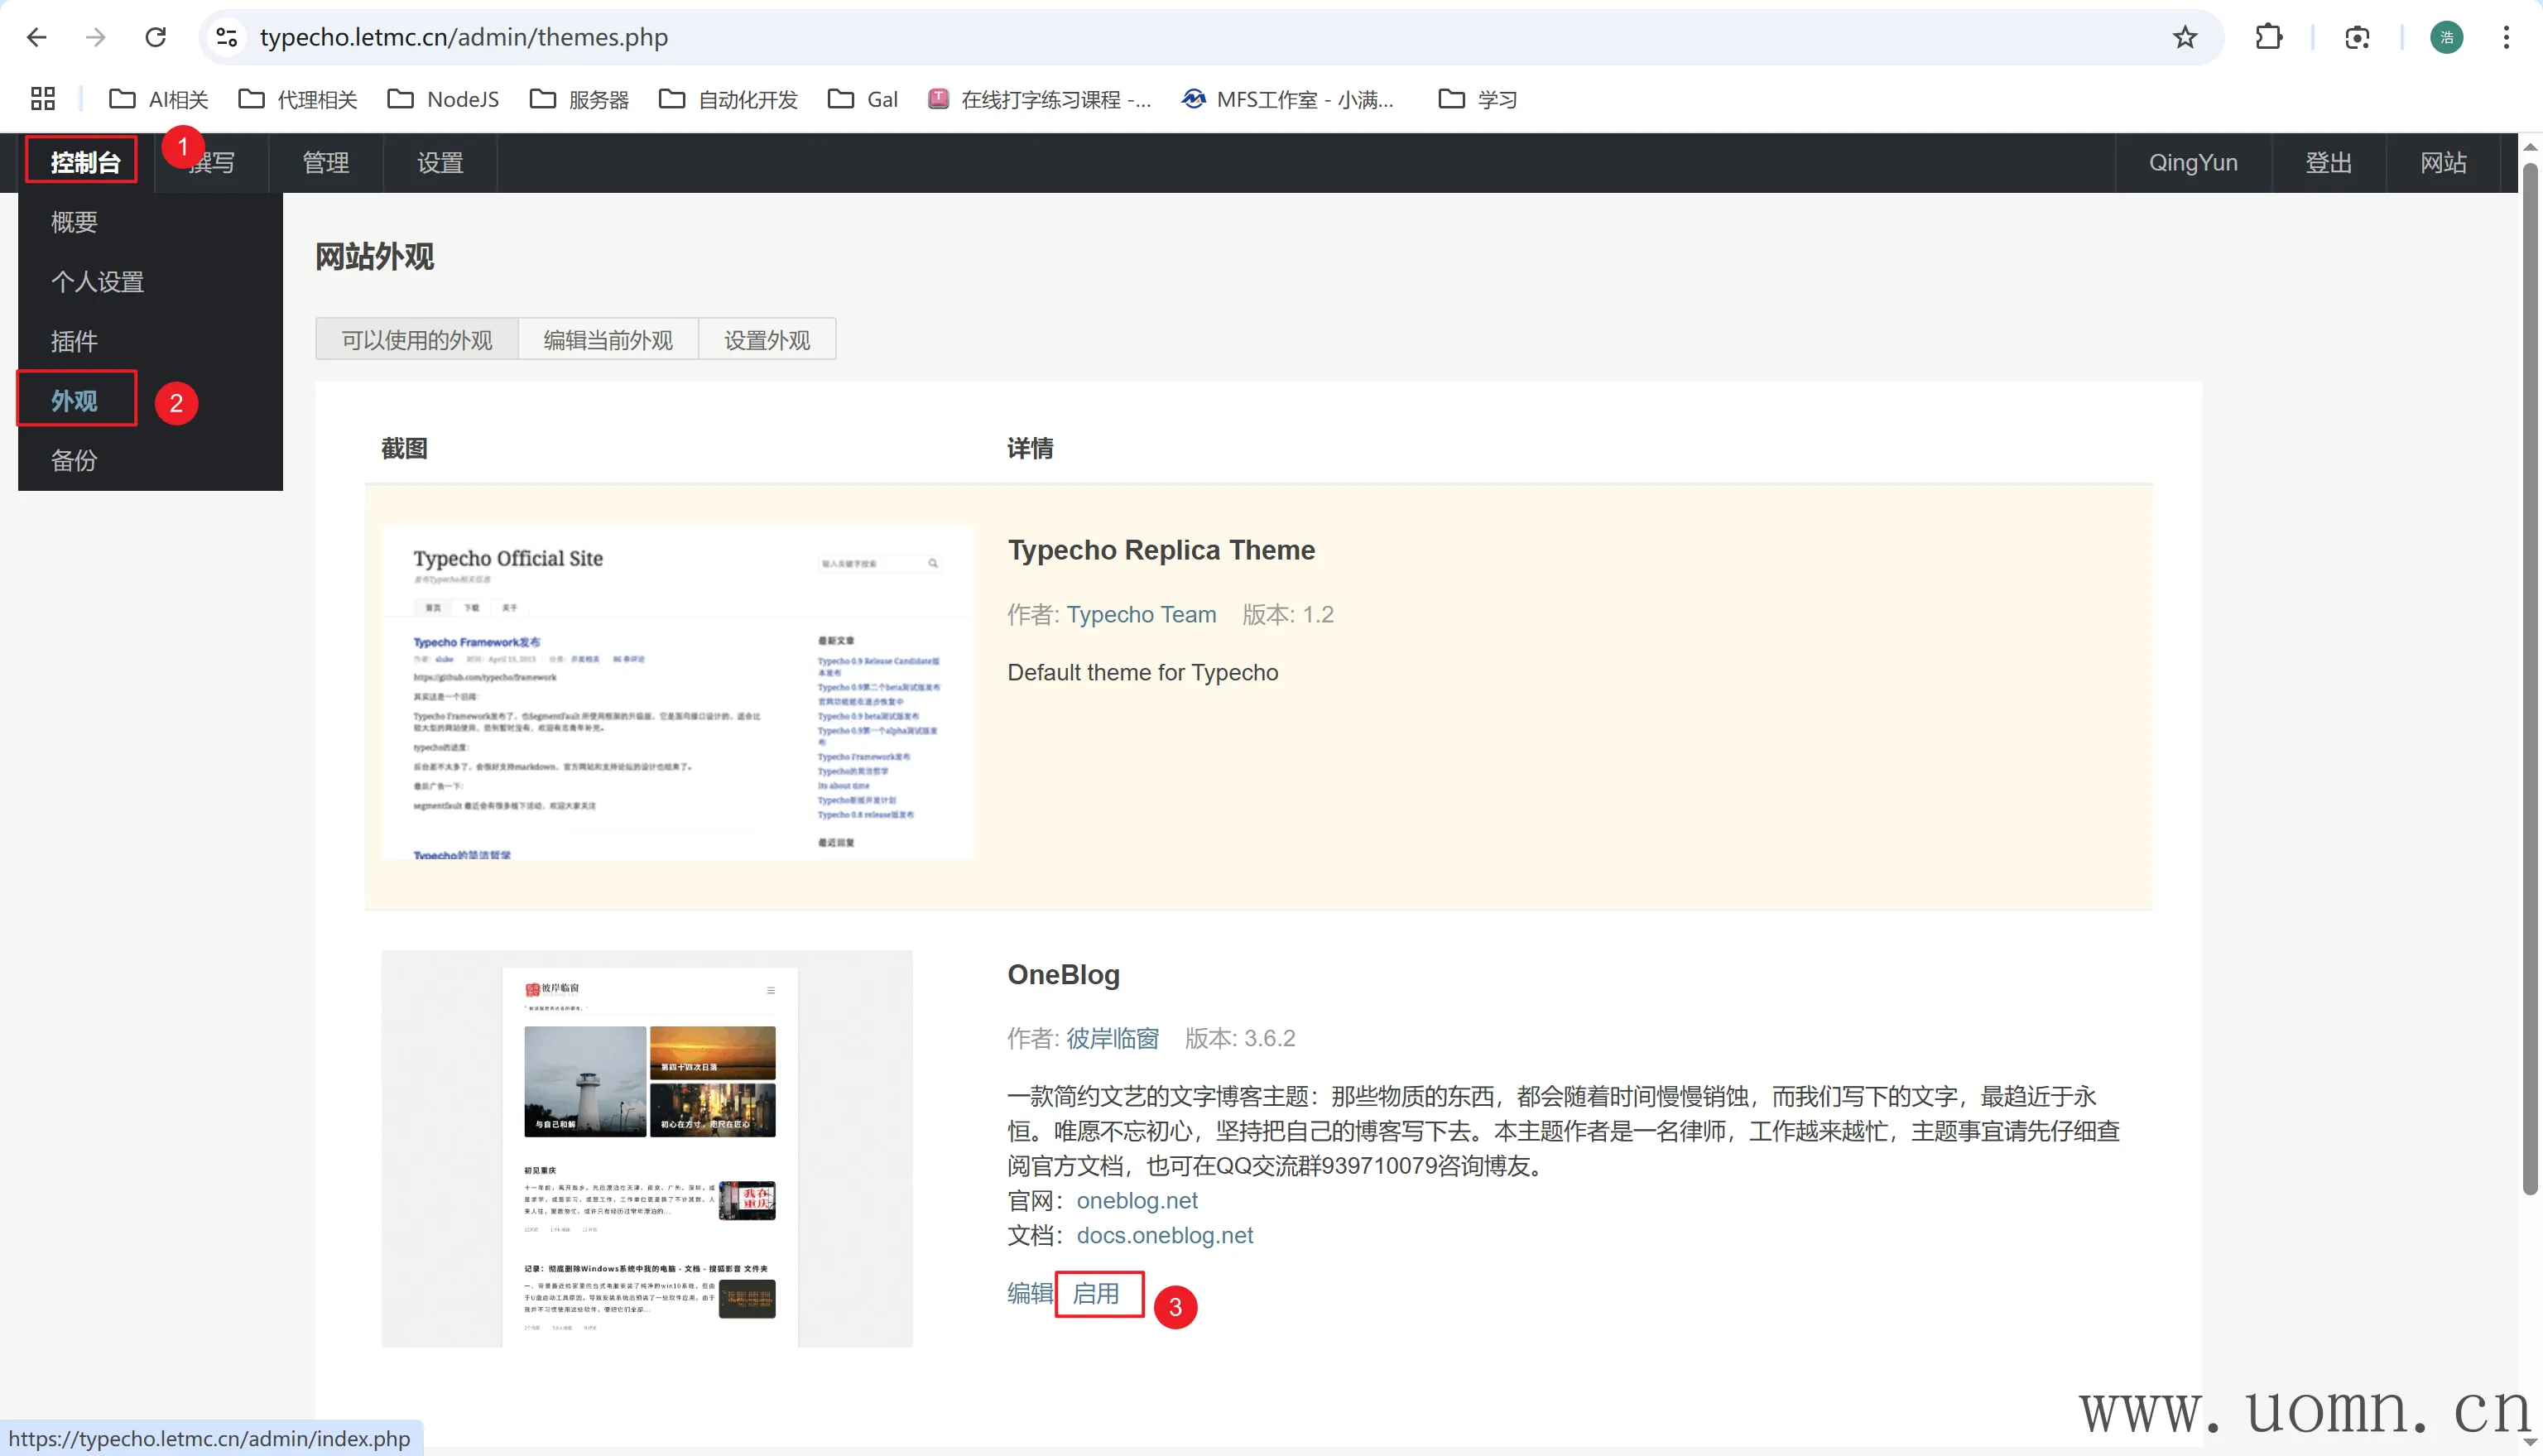Select 插件 in the console dropdown
2543x1456 pixels.
(74, 341)
